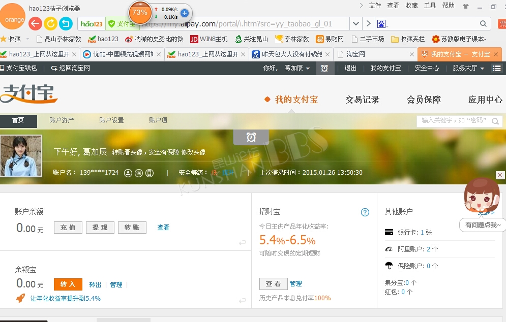Screen dimensions: 506x322
Task: Click the gray alarm clock tab on banner
Action: pyautogui.click(x=251, y=137)
